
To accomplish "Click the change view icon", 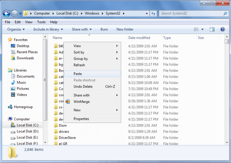I will pos(196,29).
